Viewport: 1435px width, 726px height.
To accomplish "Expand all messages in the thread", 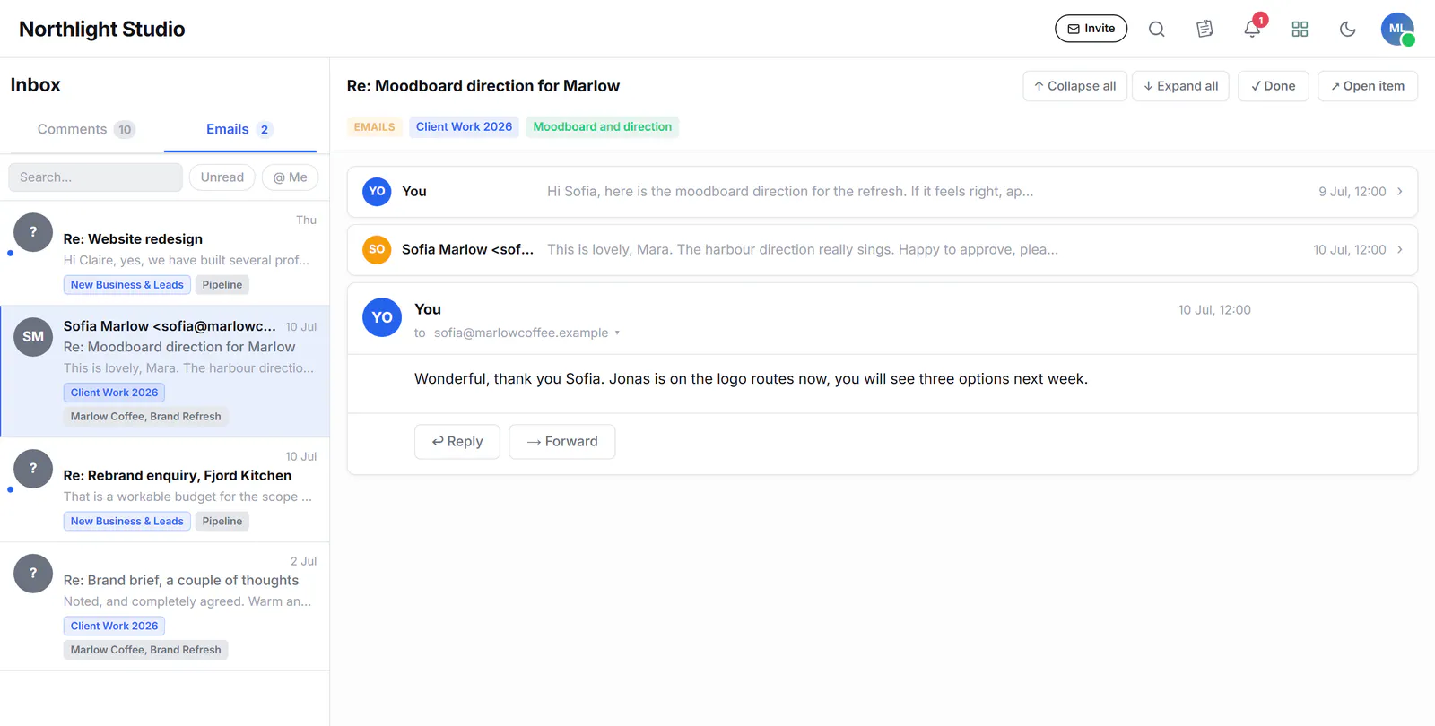I will pyautogui.click(x=1180, y=86).
